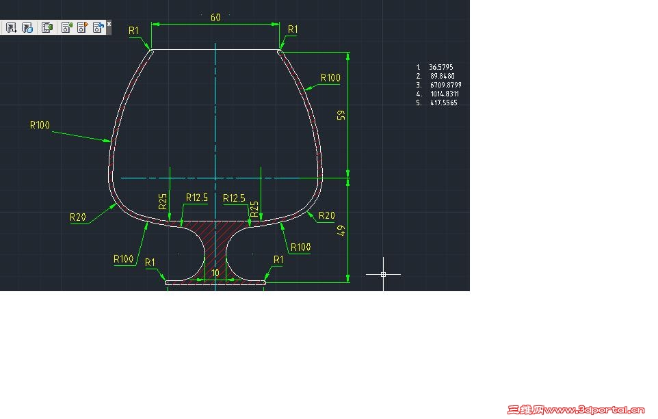
Task: Click the value 89.8480 in the list
Action: click(443, 76)
